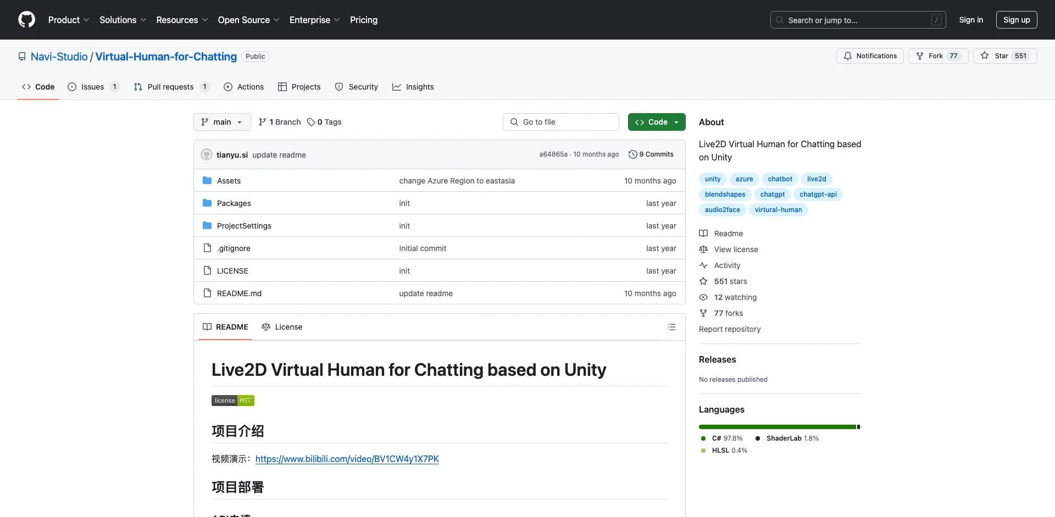Expand the Resources menu
Image resolution: width=1055 pixels, height=517 pixels.
click(x=182, y=20)
